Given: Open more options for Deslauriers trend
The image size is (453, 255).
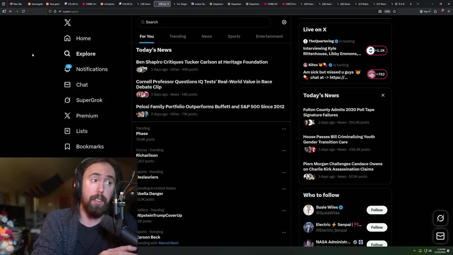Looking at the screenshot, I should 284,172.
